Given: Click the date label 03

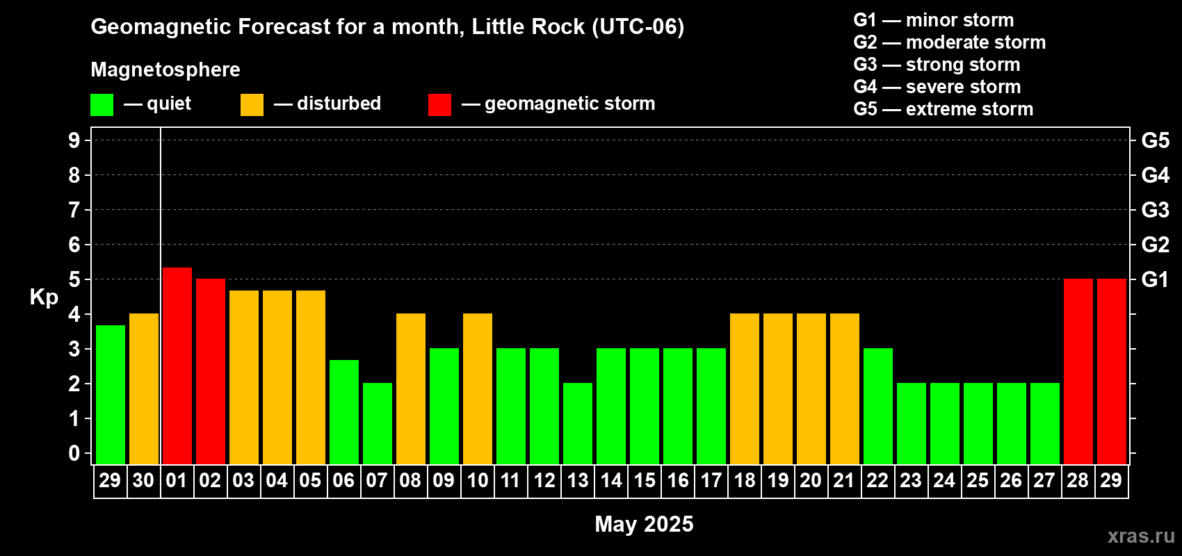Looking at the screenshot, I should [243, 481].
